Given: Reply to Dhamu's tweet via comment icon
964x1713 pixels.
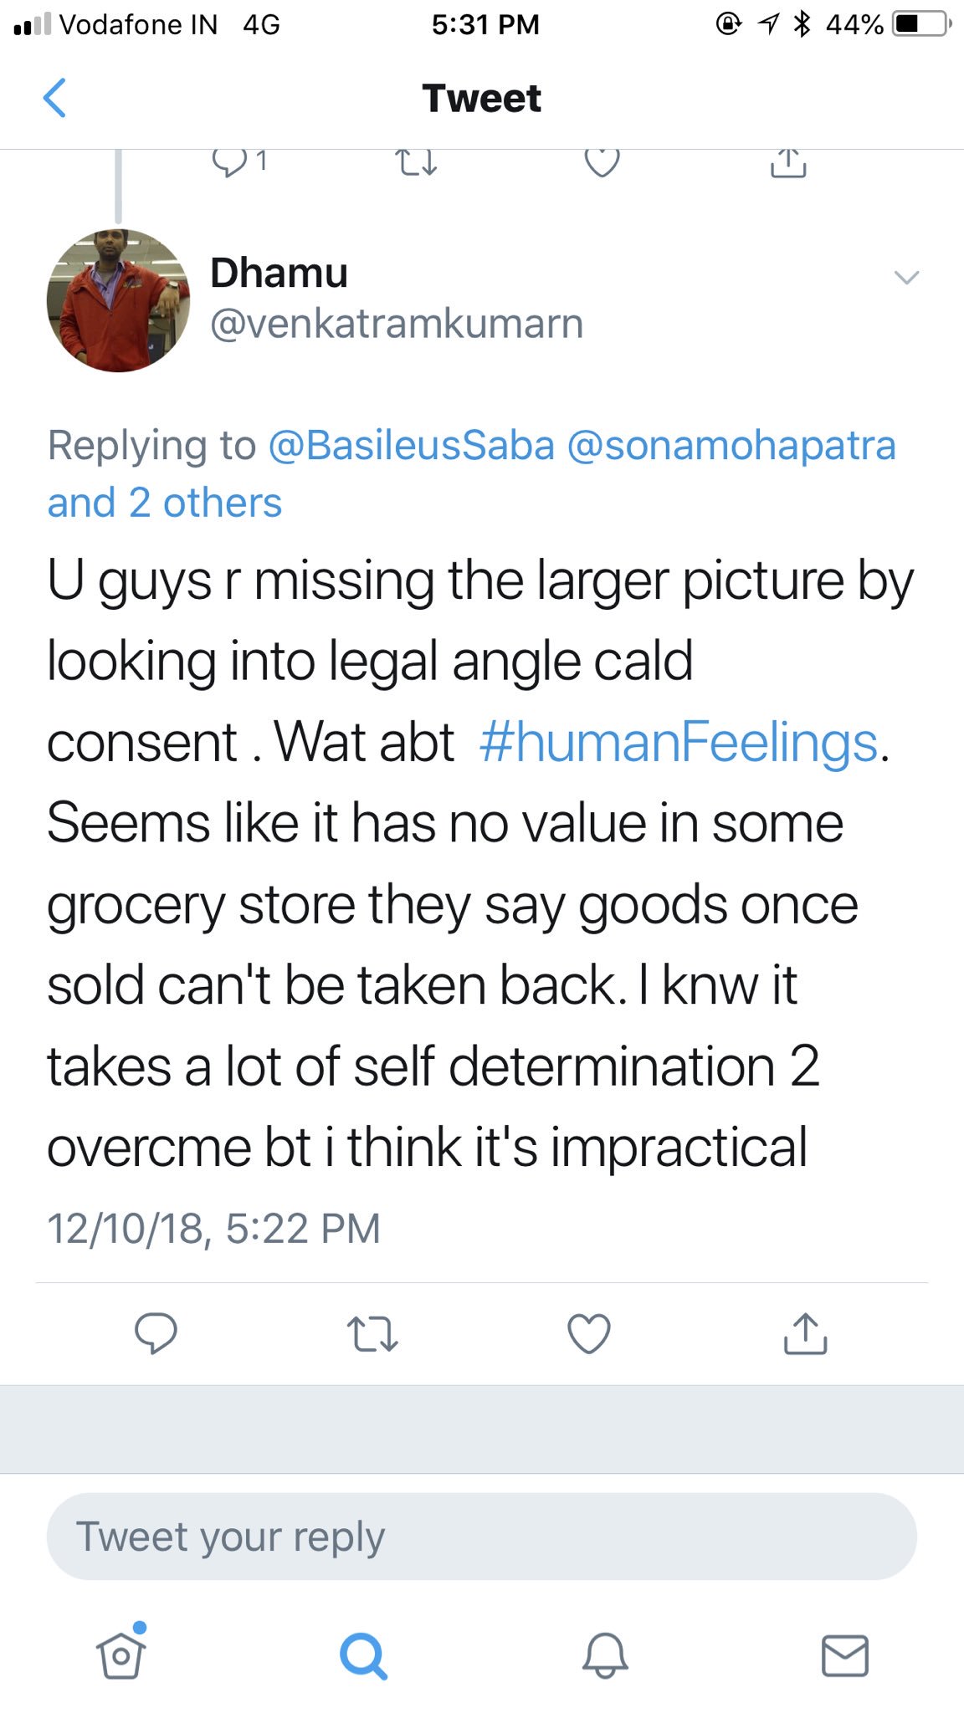Looking at the screenshot, I should 156,1333.
